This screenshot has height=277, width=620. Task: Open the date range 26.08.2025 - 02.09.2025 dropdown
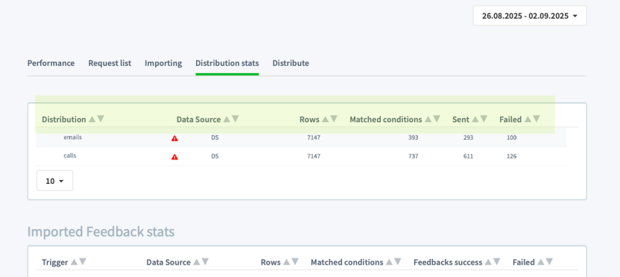click(529, 16)
